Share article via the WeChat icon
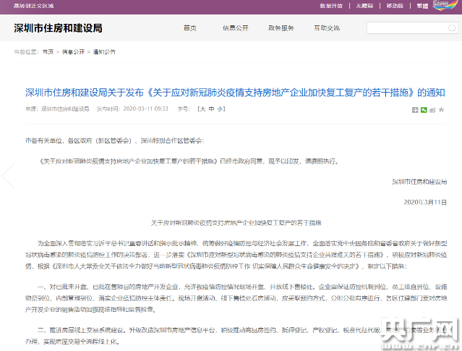 pyautogui.click(x=424, y=110)
